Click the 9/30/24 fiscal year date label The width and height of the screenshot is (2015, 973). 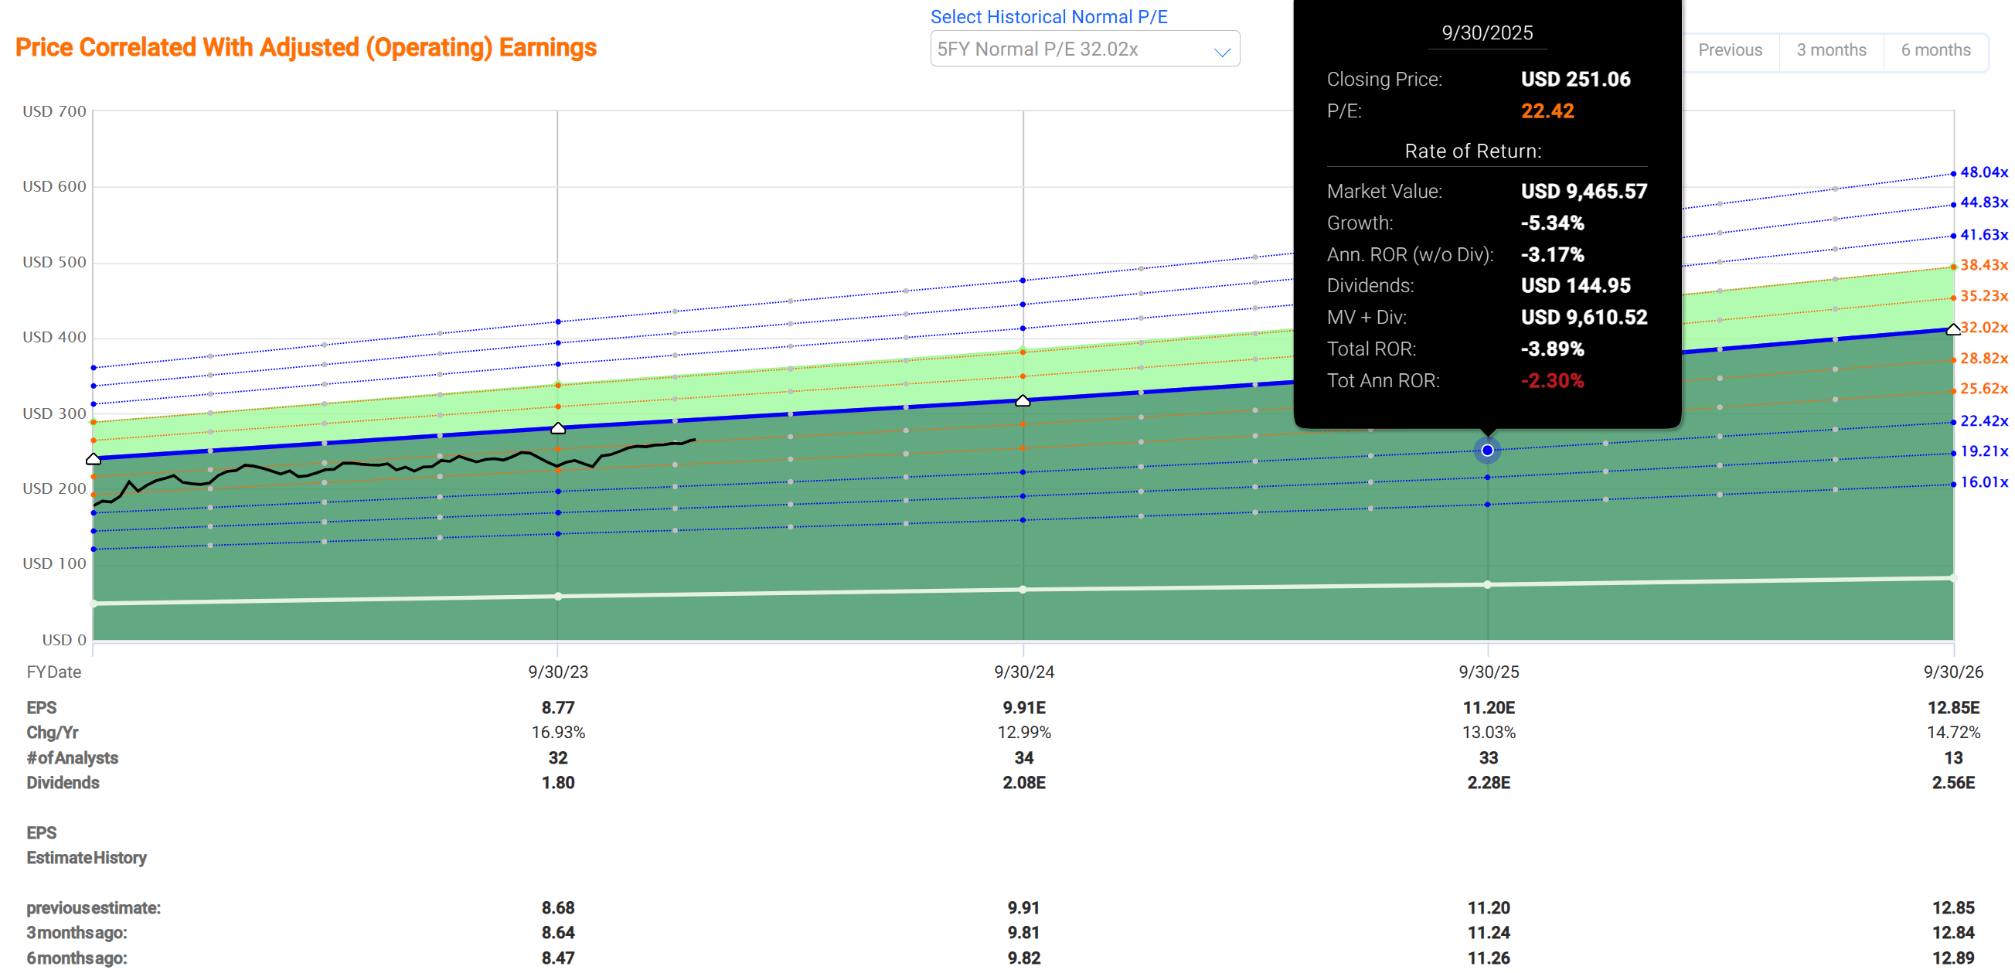click(x=1023, y=672)
